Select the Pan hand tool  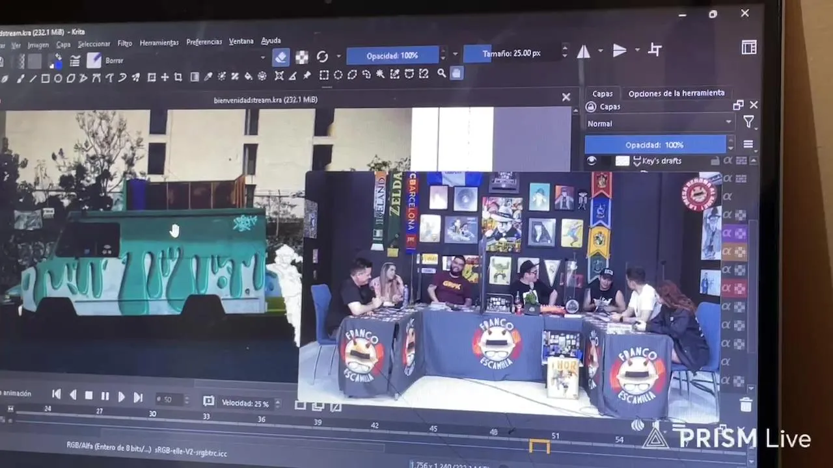456,73
